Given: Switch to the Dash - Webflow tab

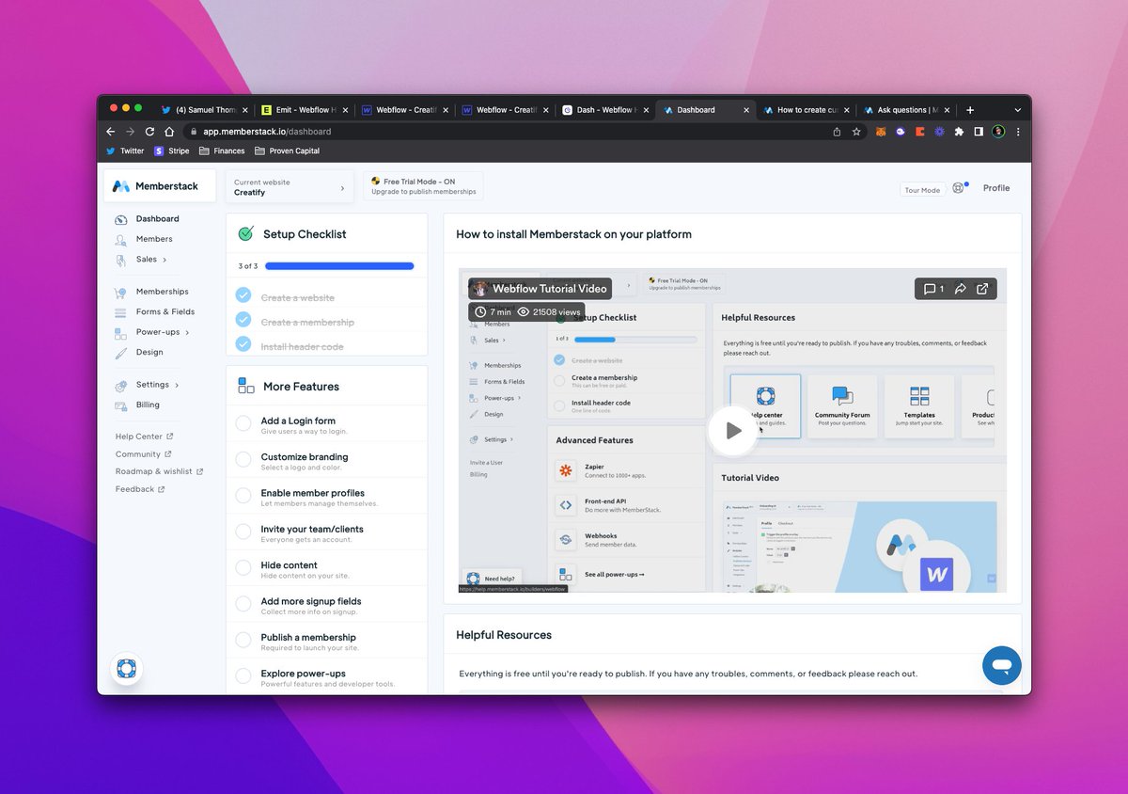Looking at the screenshot, I should coord(603,110).
